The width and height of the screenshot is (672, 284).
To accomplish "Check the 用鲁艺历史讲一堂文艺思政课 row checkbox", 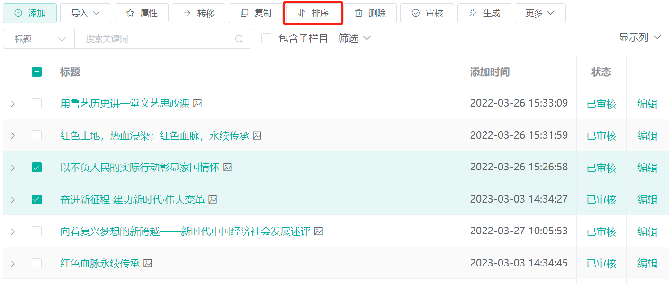I will pyautogui.click(x=36, y=103).
